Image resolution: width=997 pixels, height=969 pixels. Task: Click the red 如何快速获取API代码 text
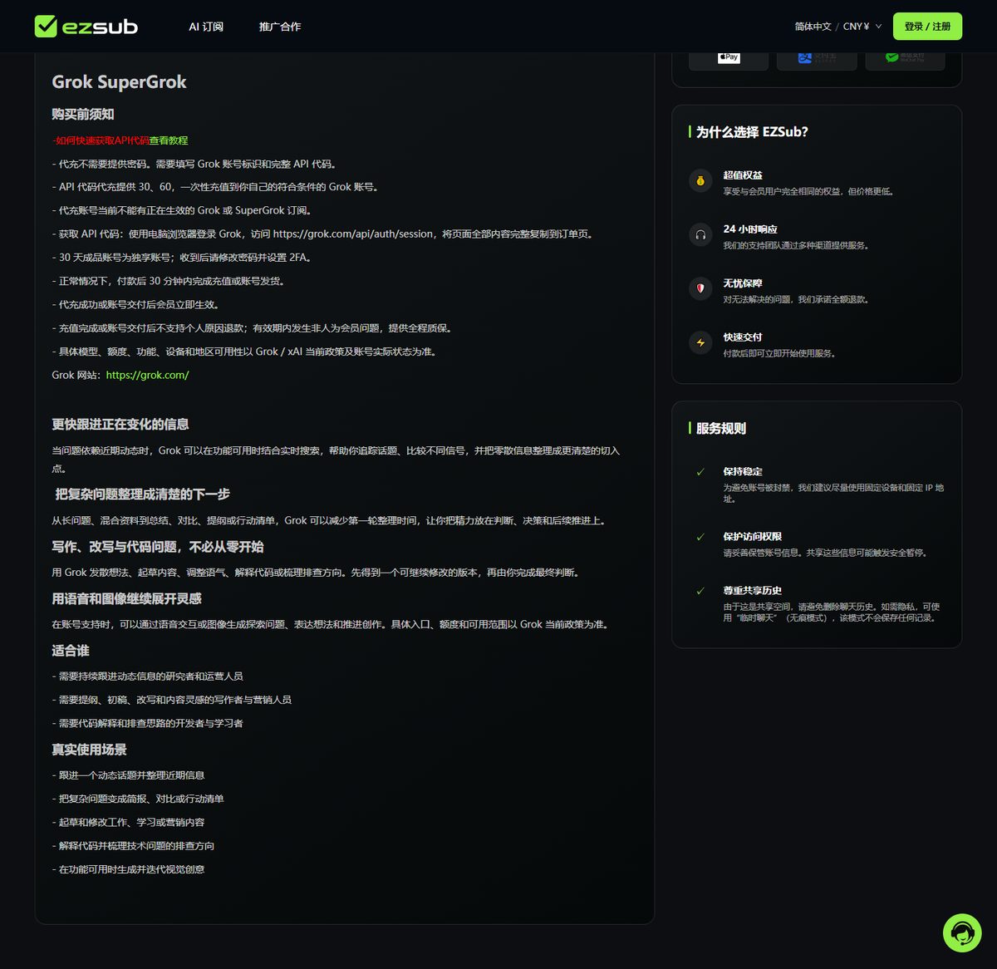tap(101, 140)
